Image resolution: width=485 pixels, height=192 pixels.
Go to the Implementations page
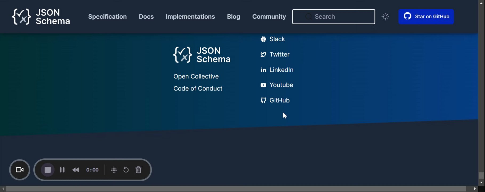190,17
